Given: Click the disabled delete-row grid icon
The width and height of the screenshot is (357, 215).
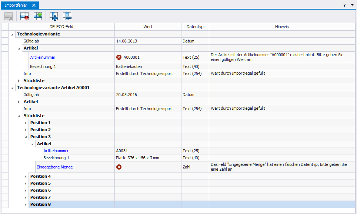Looking at the screenshot, I should [x=9, y=16].
